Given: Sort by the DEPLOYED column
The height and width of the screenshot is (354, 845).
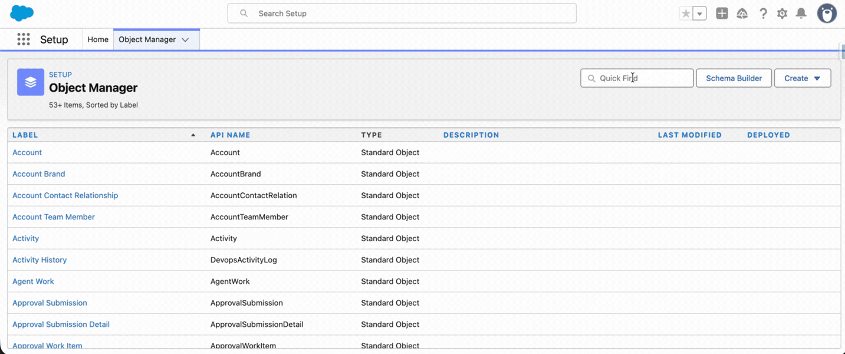Looking at the screenshot, I should tap(768, 135).
